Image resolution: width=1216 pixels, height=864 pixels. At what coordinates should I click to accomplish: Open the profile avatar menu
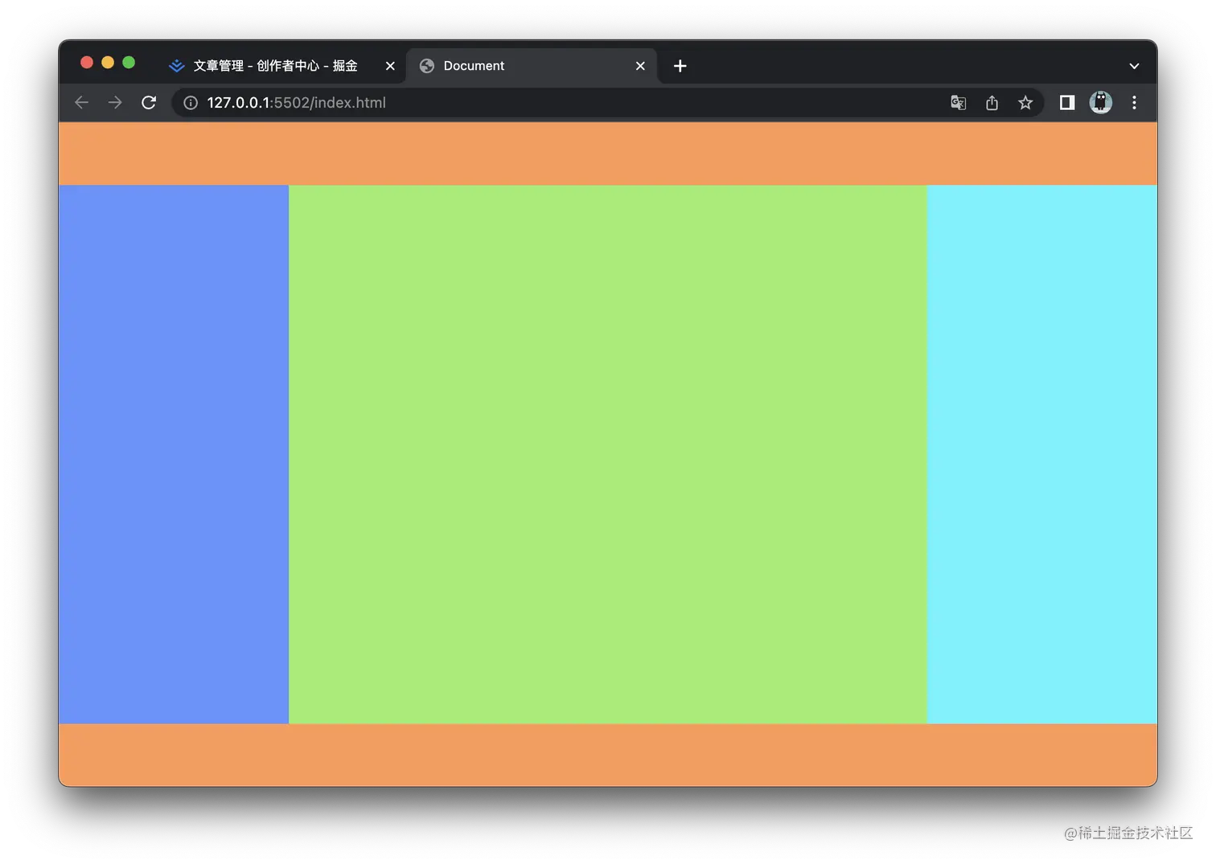1101,102
